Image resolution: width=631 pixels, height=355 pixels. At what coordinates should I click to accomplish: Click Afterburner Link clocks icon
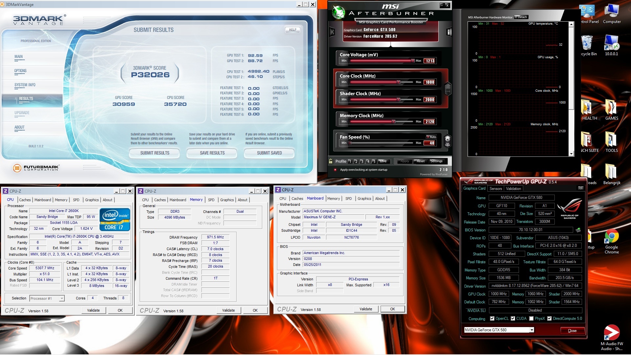[x=448, y=89]
